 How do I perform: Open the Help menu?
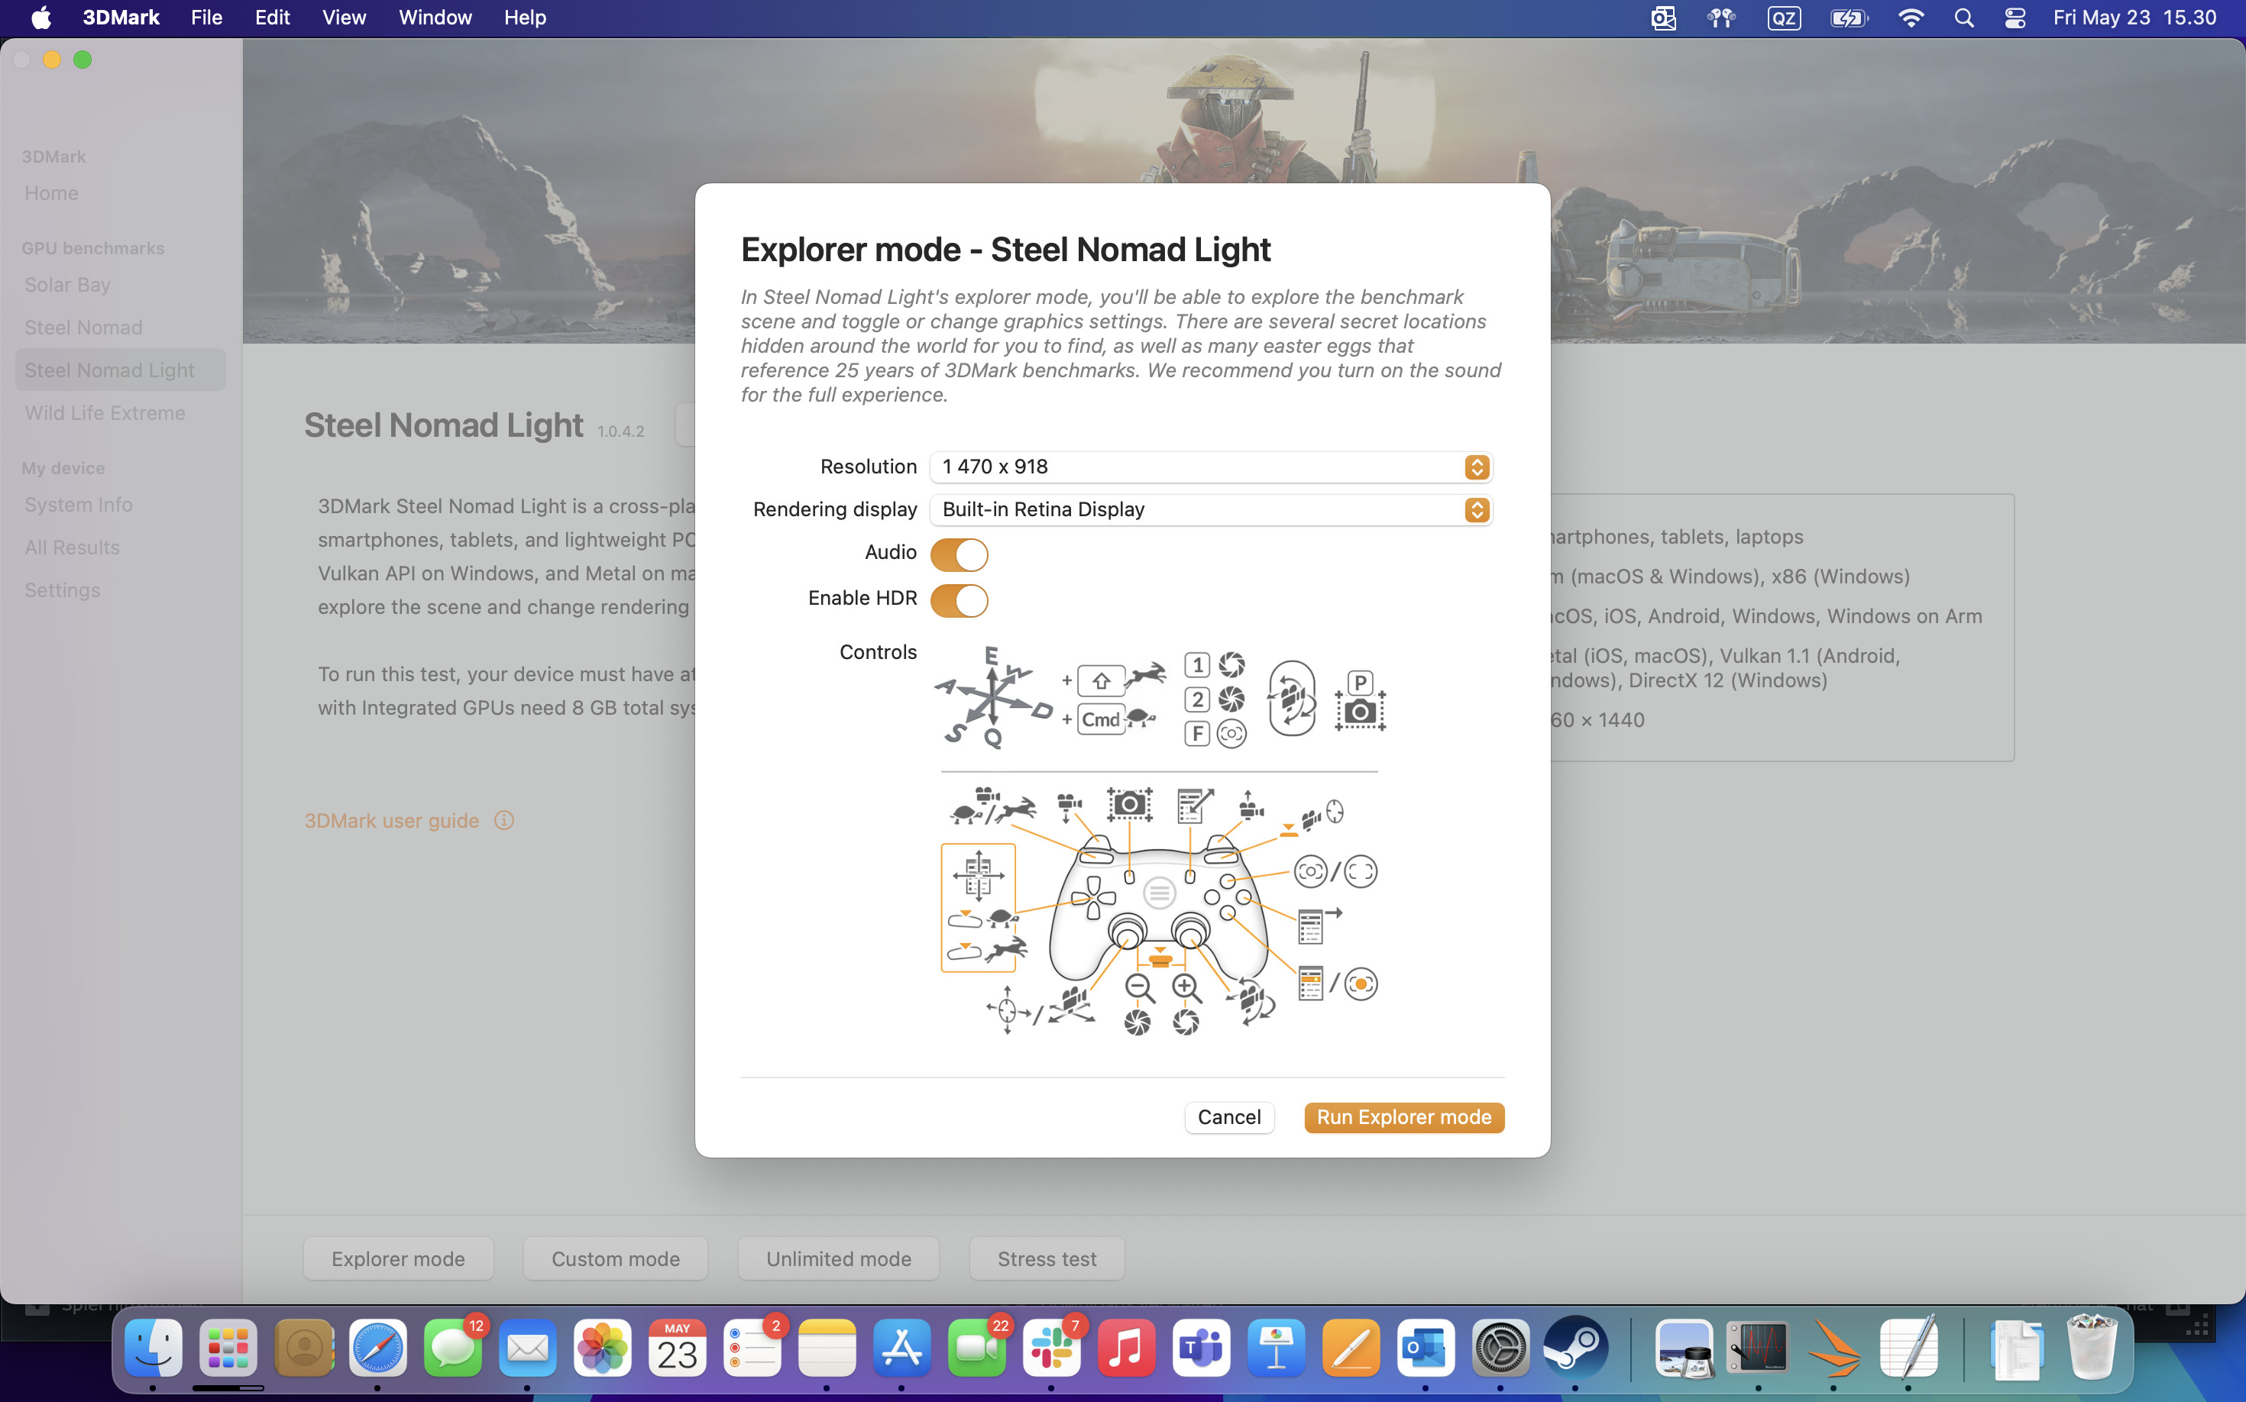(523, 18)
